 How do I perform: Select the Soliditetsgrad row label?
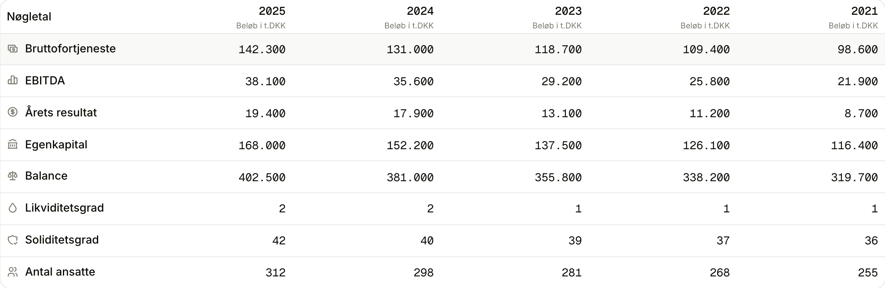tap(62, 240)
